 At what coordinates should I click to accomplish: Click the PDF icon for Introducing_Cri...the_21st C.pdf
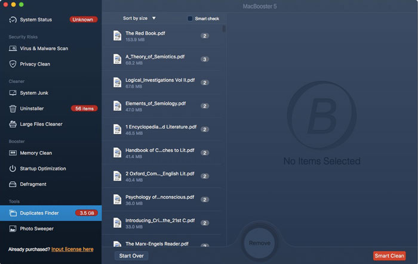[x=117, y=223]
